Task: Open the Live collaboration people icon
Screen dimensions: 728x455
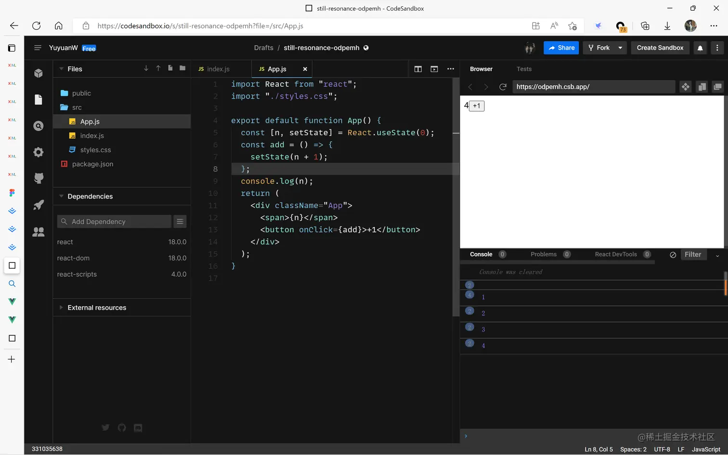Action: point(39,232)
